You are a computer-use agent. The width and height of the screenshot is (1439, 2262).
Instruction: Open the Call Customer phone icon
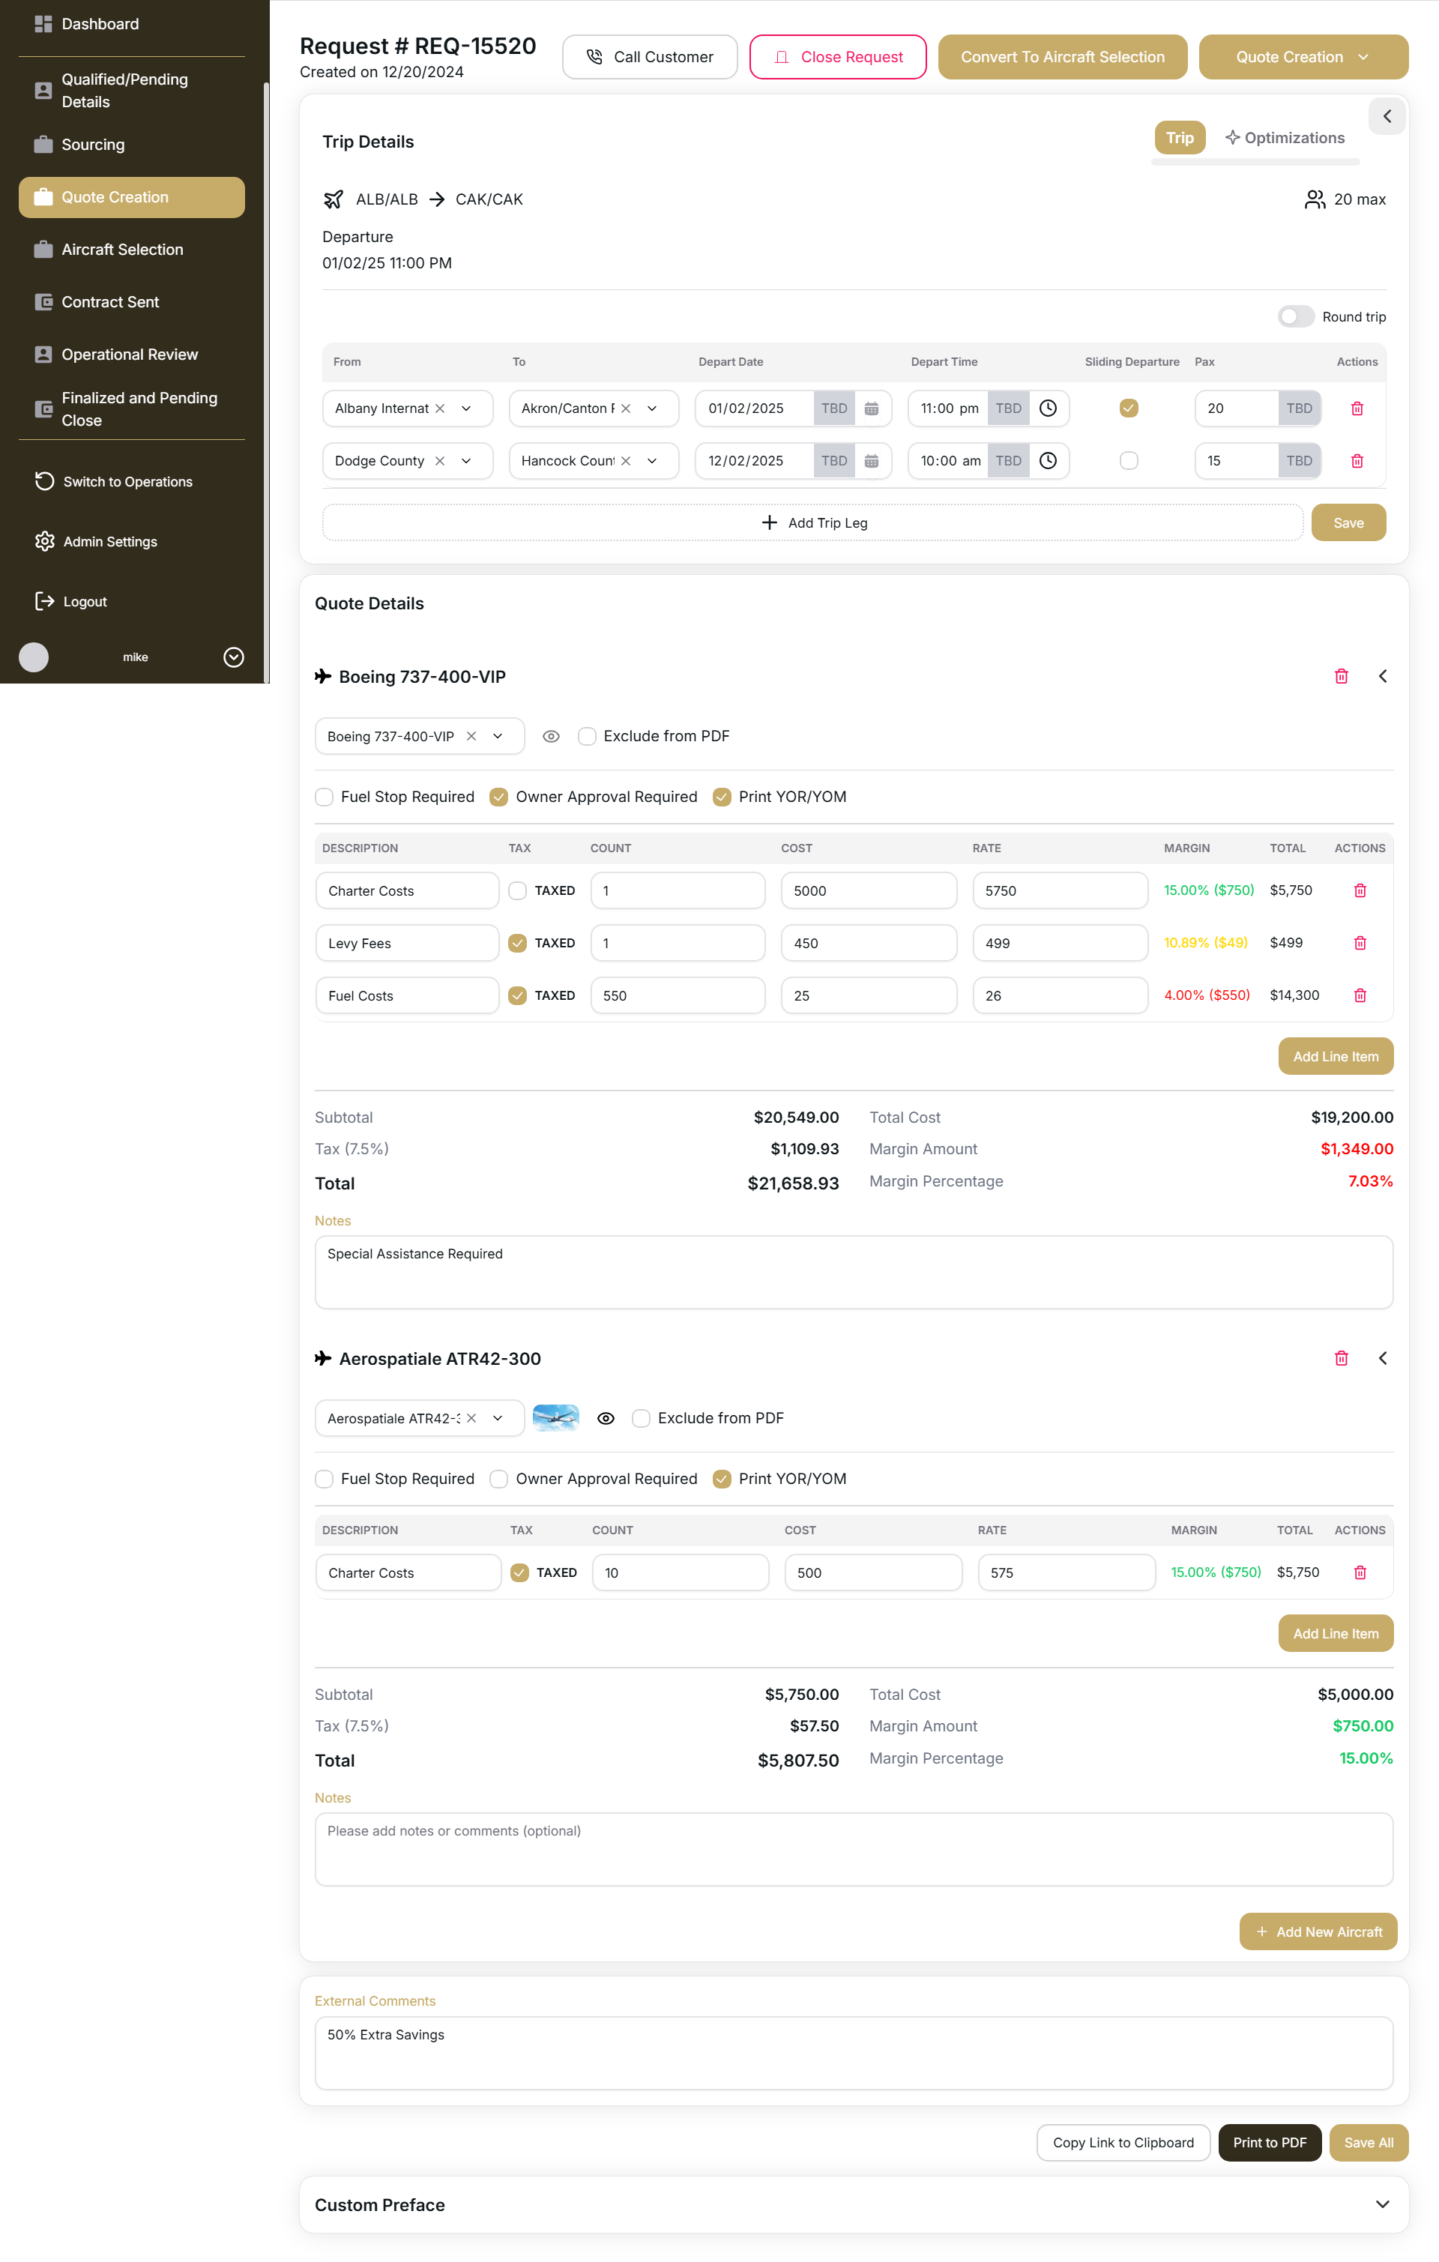tap(594, 56)
